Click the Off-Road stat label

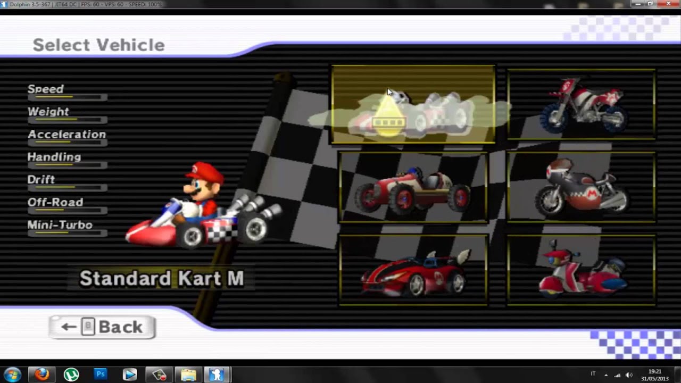pyautogui.click(x=55, y=202)
